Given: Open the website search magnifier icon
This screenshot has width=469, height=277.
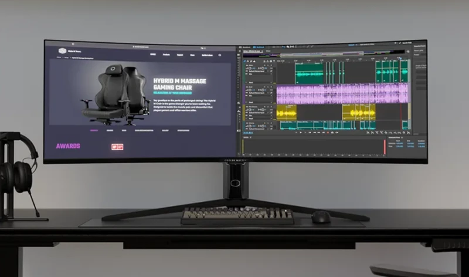Looking at the screenshot, I should point(220,55).
